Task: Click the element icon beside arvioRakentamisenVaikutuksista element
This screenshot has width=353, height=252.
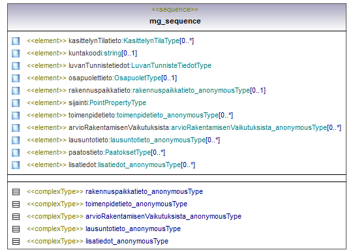Action: coord(16,128)
